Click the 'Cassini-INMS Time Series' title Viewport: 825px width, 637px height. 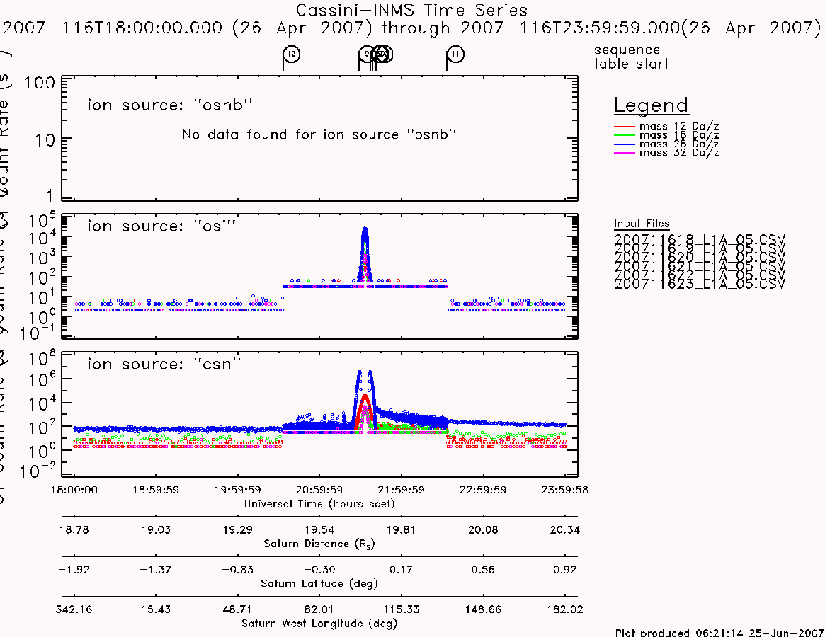(x=411, y=10)
